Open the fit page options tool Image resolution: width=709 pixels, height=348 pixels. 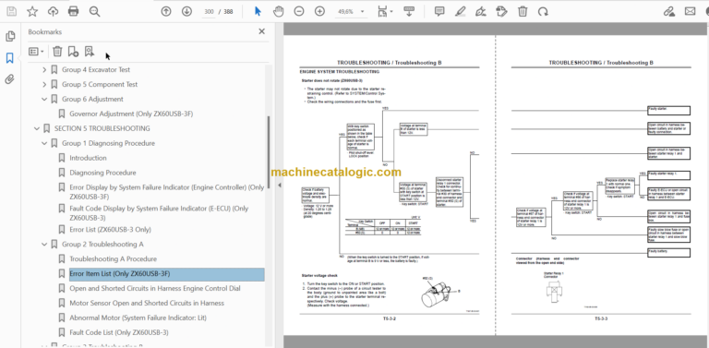(x=385, y=11)
